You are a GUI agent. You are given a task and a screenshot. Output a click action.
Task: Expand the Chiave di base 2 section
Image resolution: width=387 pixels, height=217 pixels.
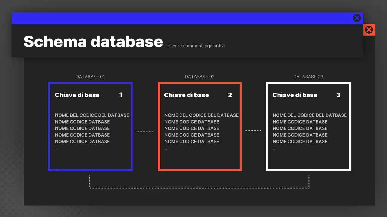[187, 95]
